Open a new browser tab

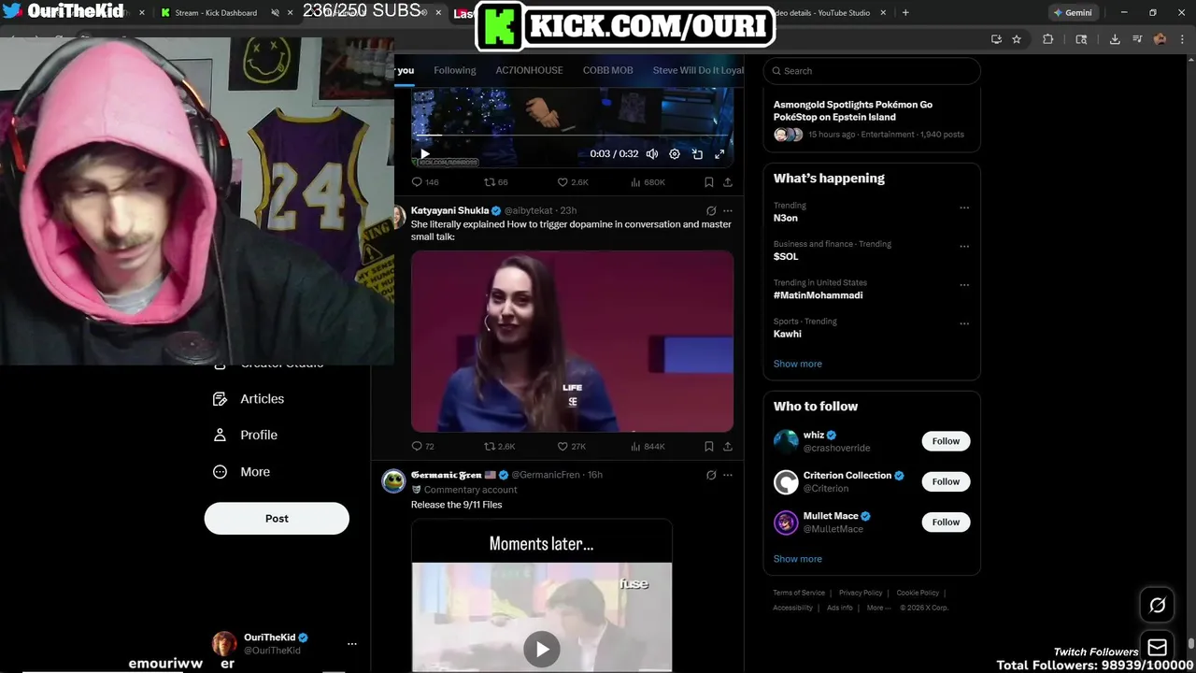click(904, 12)
